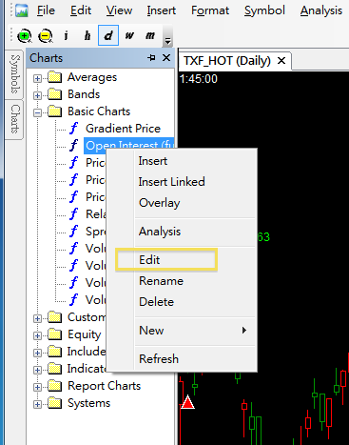349x445 pixels.
Task: Open the Format menu
Action: 210,10
